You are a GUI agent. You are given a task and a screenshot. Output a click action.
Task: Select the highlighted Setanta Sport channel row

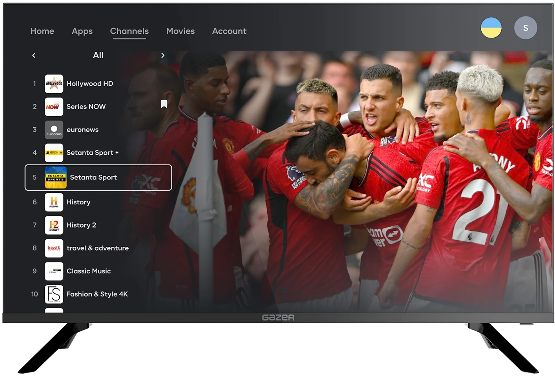pos(98,177)
